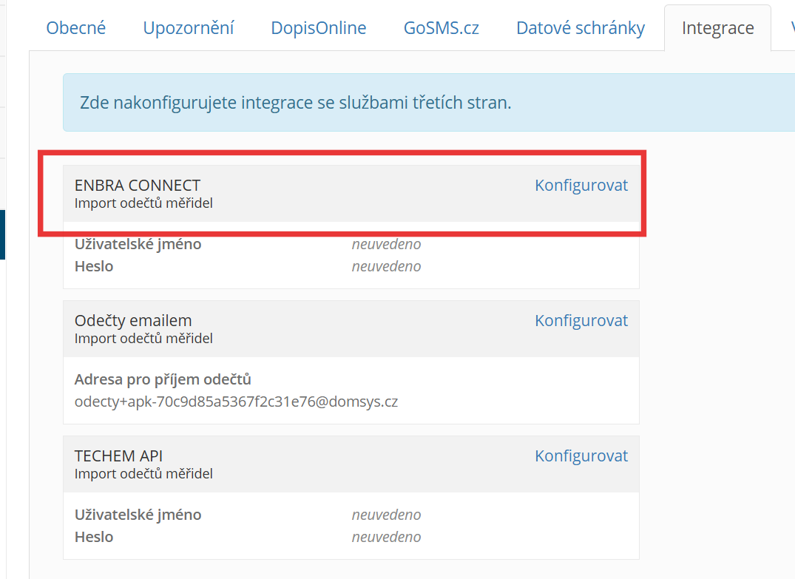Switch to the Upozornění tab
Image resolution: width=795 pixels, height=579 pixels.
pos(188,28)
